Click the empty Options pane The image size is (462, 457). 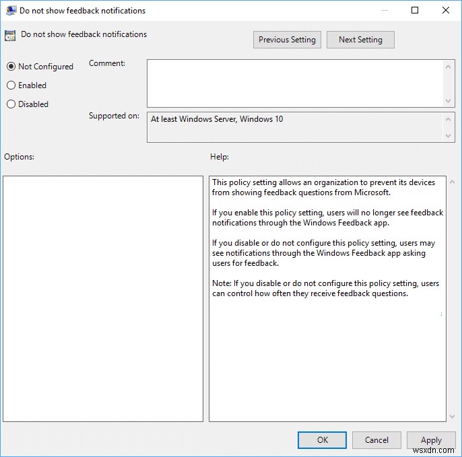[103, 299]
